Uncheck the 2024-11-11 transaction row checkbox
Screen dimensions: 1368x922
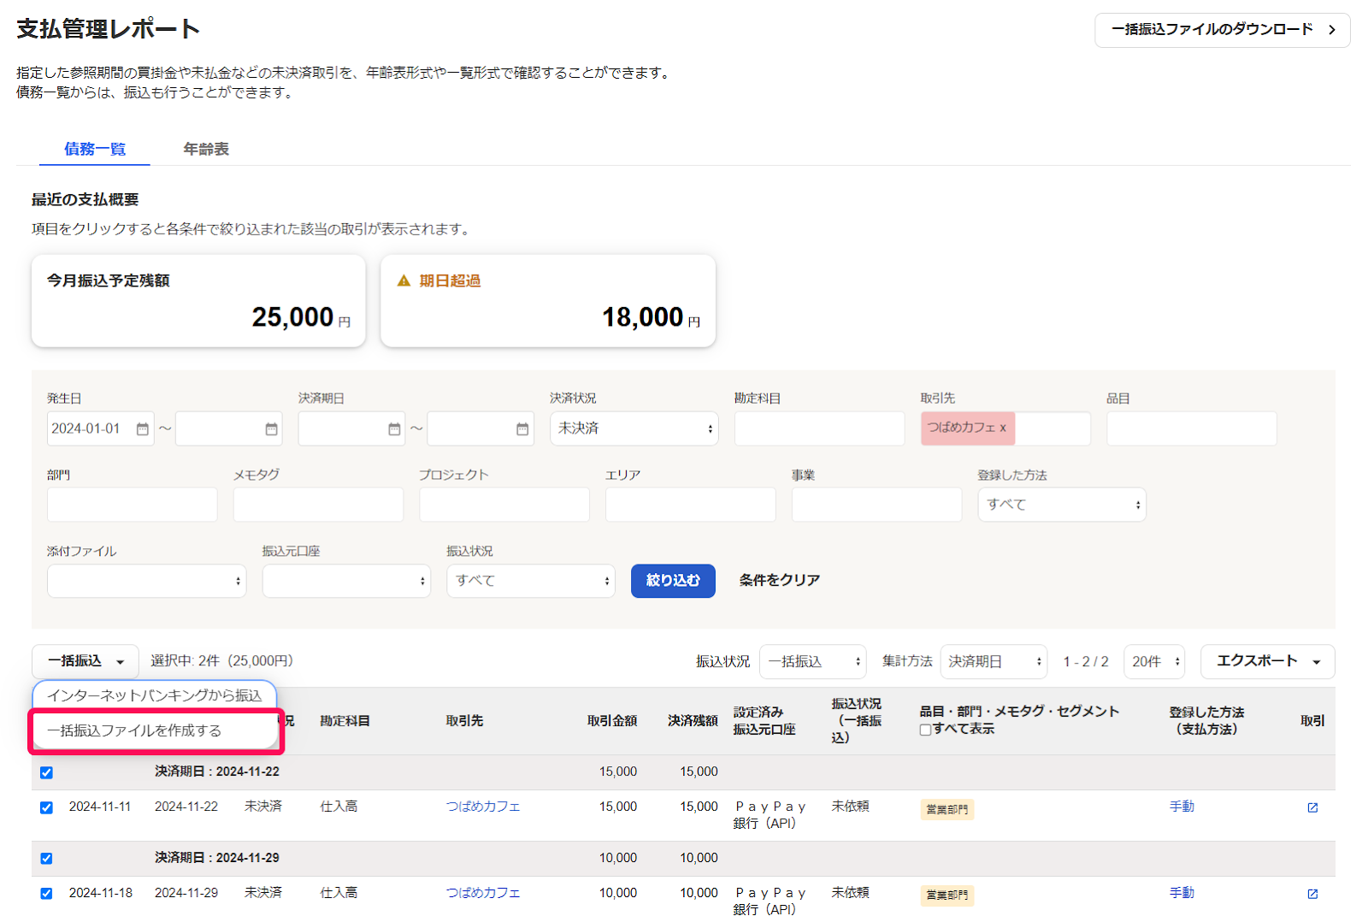coord(46,807)
